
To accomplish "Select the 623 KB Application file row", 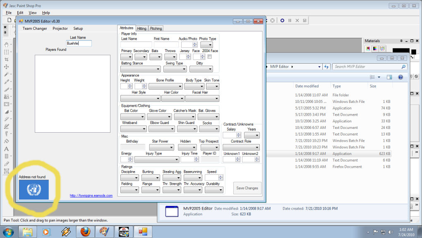I will [329, 154].
